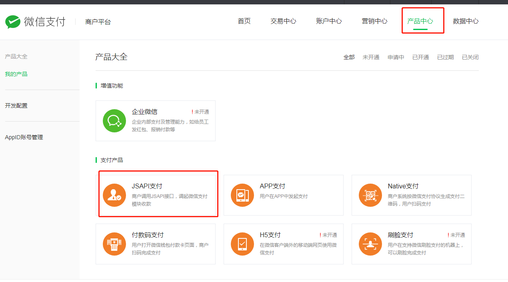The image size is (508, 282).
Task: Open the JSAPI支付 product title
Action: click(x=147, y=186)
